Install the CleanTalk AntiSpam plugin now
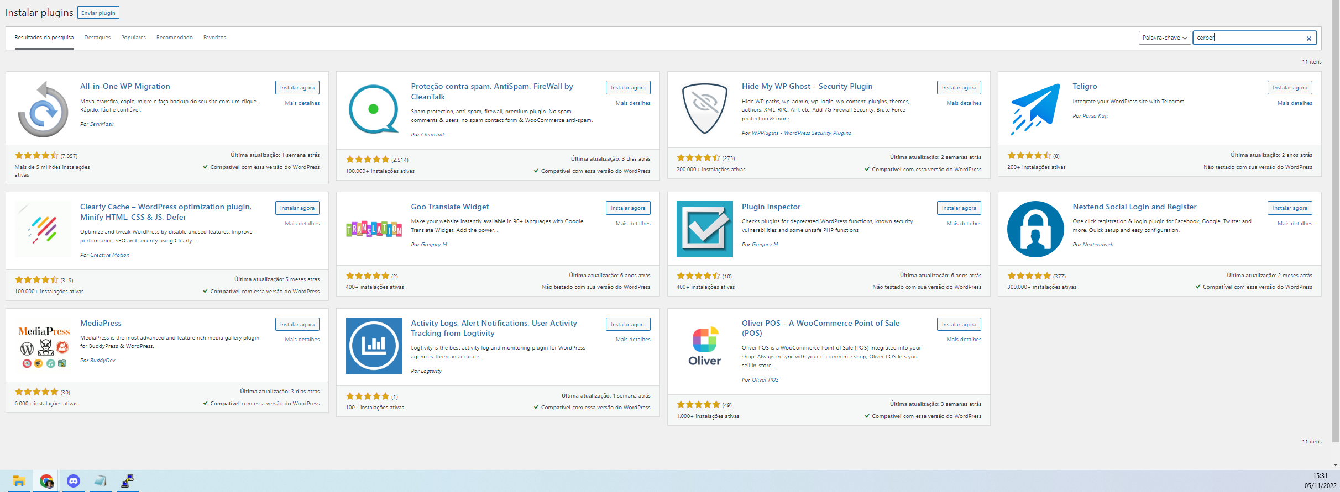This screenshot has width=1340, height=492. click(x=628, y=87)
